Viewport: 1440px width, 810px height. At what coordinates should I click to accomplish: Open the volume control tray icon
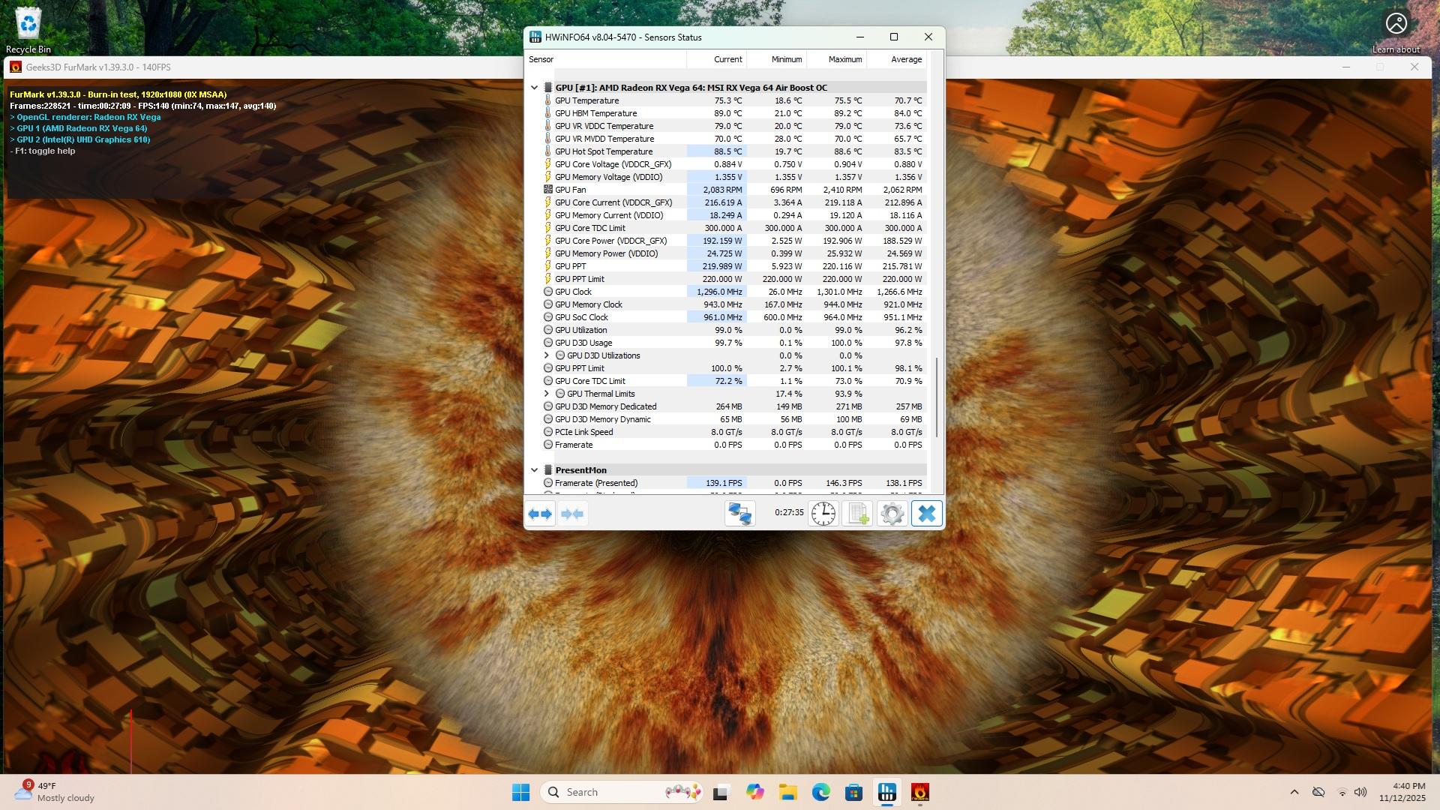[x=1361, y=792]
